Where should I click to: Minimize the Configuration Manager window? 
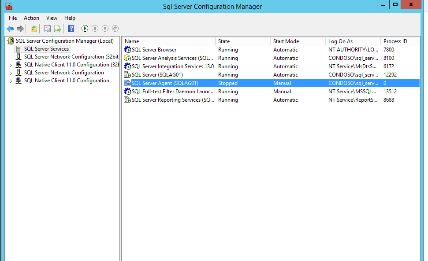(383, 4)
